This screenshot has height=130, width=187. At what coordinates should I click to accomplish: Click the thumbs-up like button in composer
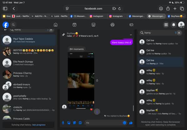pos(131,123)
